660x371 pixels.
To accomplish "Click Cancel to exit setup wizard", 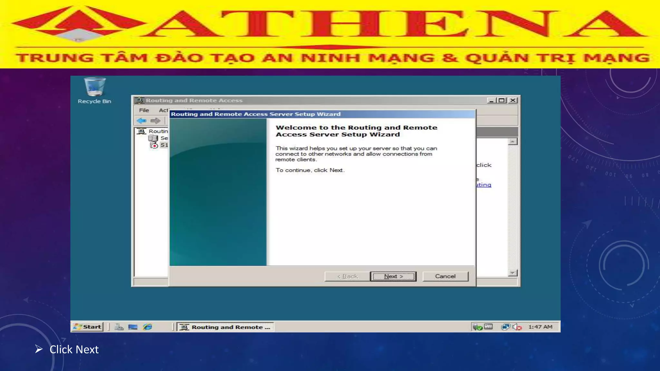I will [445, 276].
